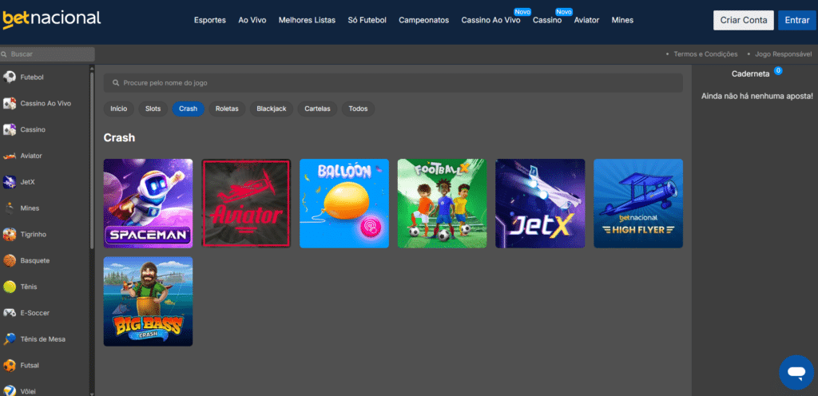This screenshot has height=396, width=818.
Task: Select the Crash category filter
Action: click(188, 109)
